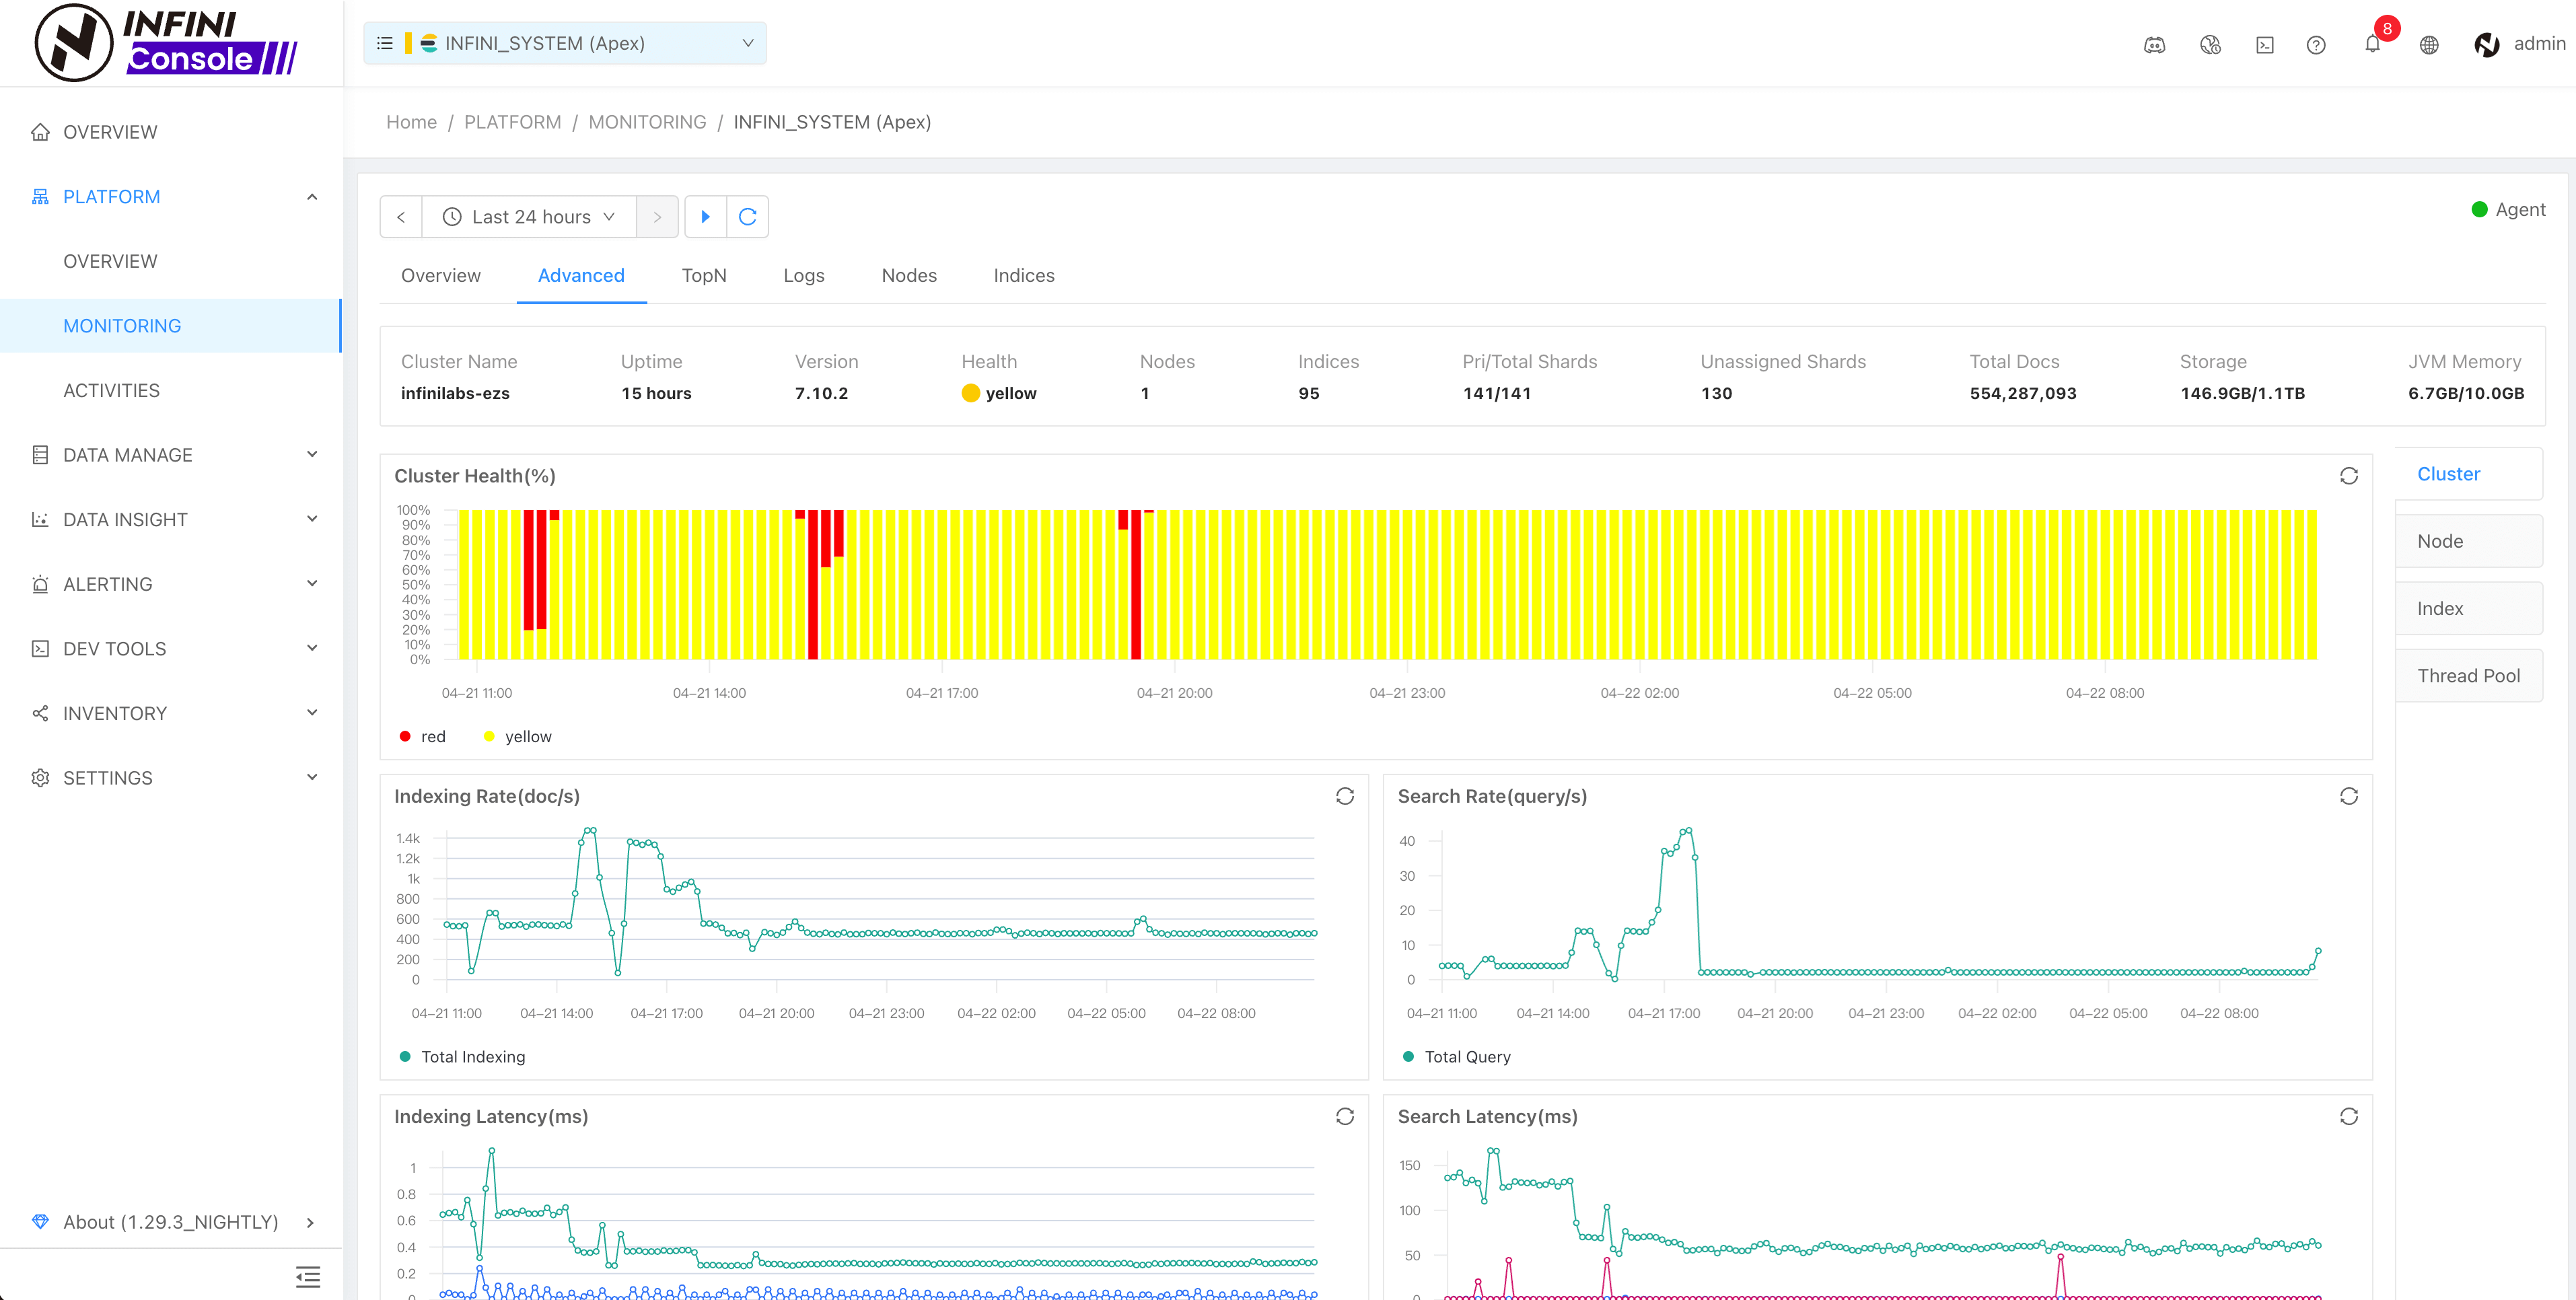
Task: Collapse the sidebar menu icon
Action: click(308, 1276)
